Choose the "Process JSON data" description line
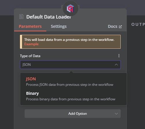 69,85
